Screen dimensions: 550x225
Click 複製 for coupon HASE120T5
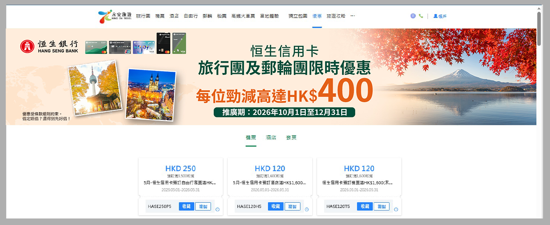click(382, 207)
